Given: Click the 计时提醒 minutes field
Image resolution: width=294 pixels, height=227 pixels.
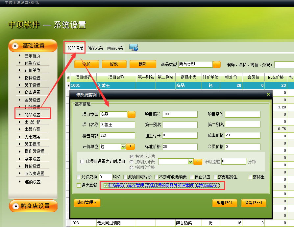Looking at the screenshot, I should (234, 161).
